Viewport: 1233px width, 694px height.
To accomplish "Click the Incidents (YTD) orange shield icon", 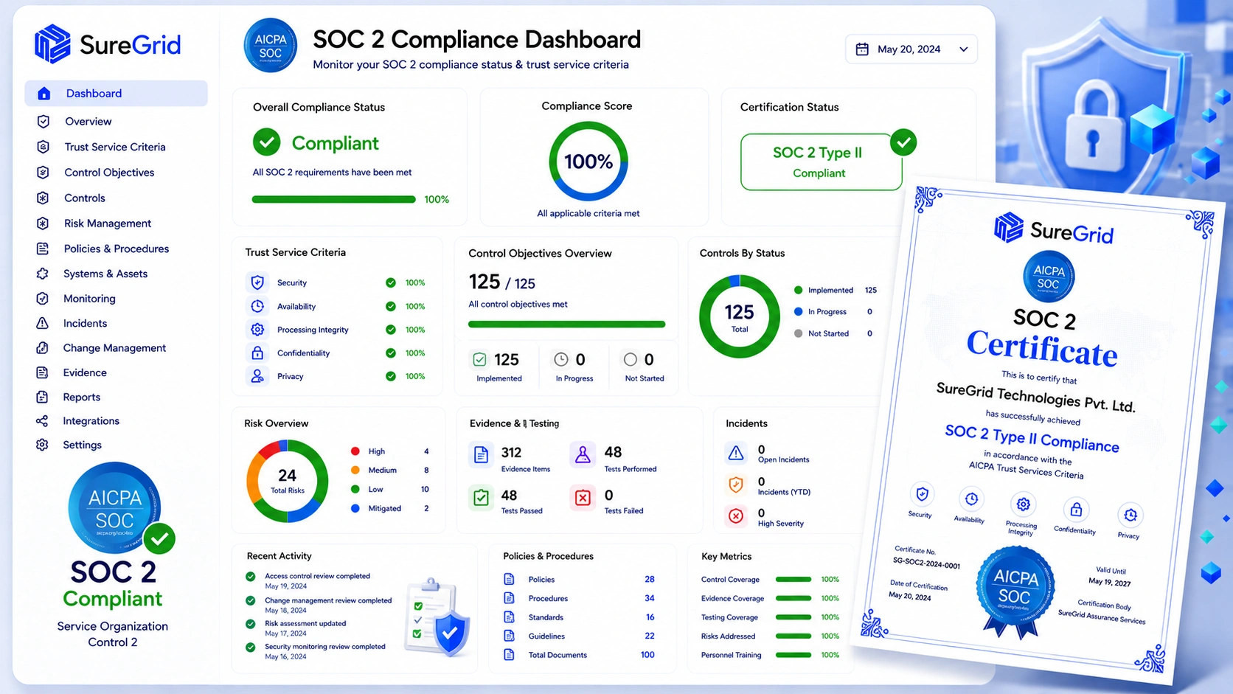I will (736, 485).
